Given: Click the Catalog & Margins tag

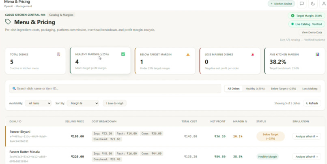Looking at the screenshot, I should (61, 15).
